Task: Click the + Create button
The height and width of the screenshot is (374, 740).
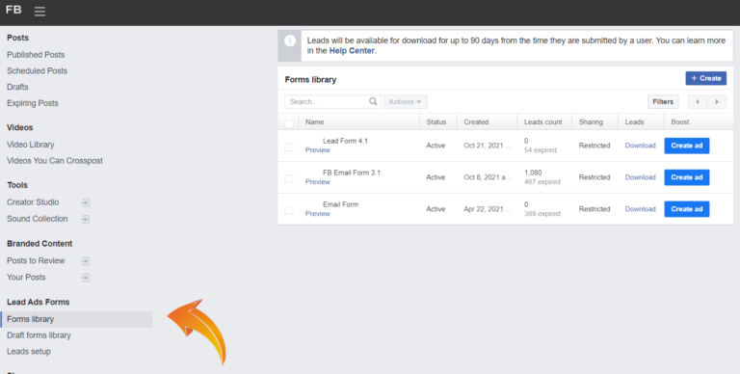Action: (706, 78)
